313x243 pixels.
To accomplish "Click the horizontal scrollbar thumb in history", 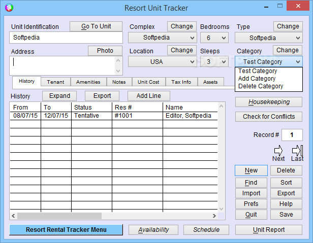I will (59, 216).
